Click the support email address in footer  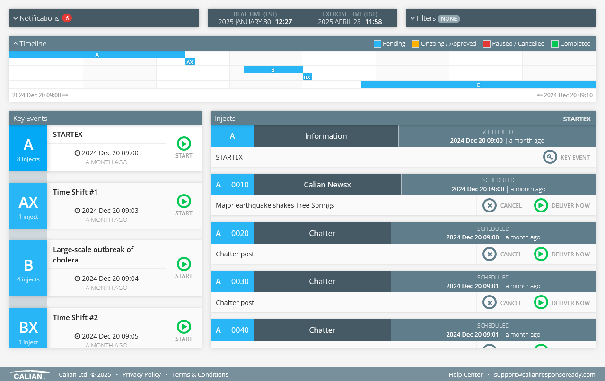point(544,374)
